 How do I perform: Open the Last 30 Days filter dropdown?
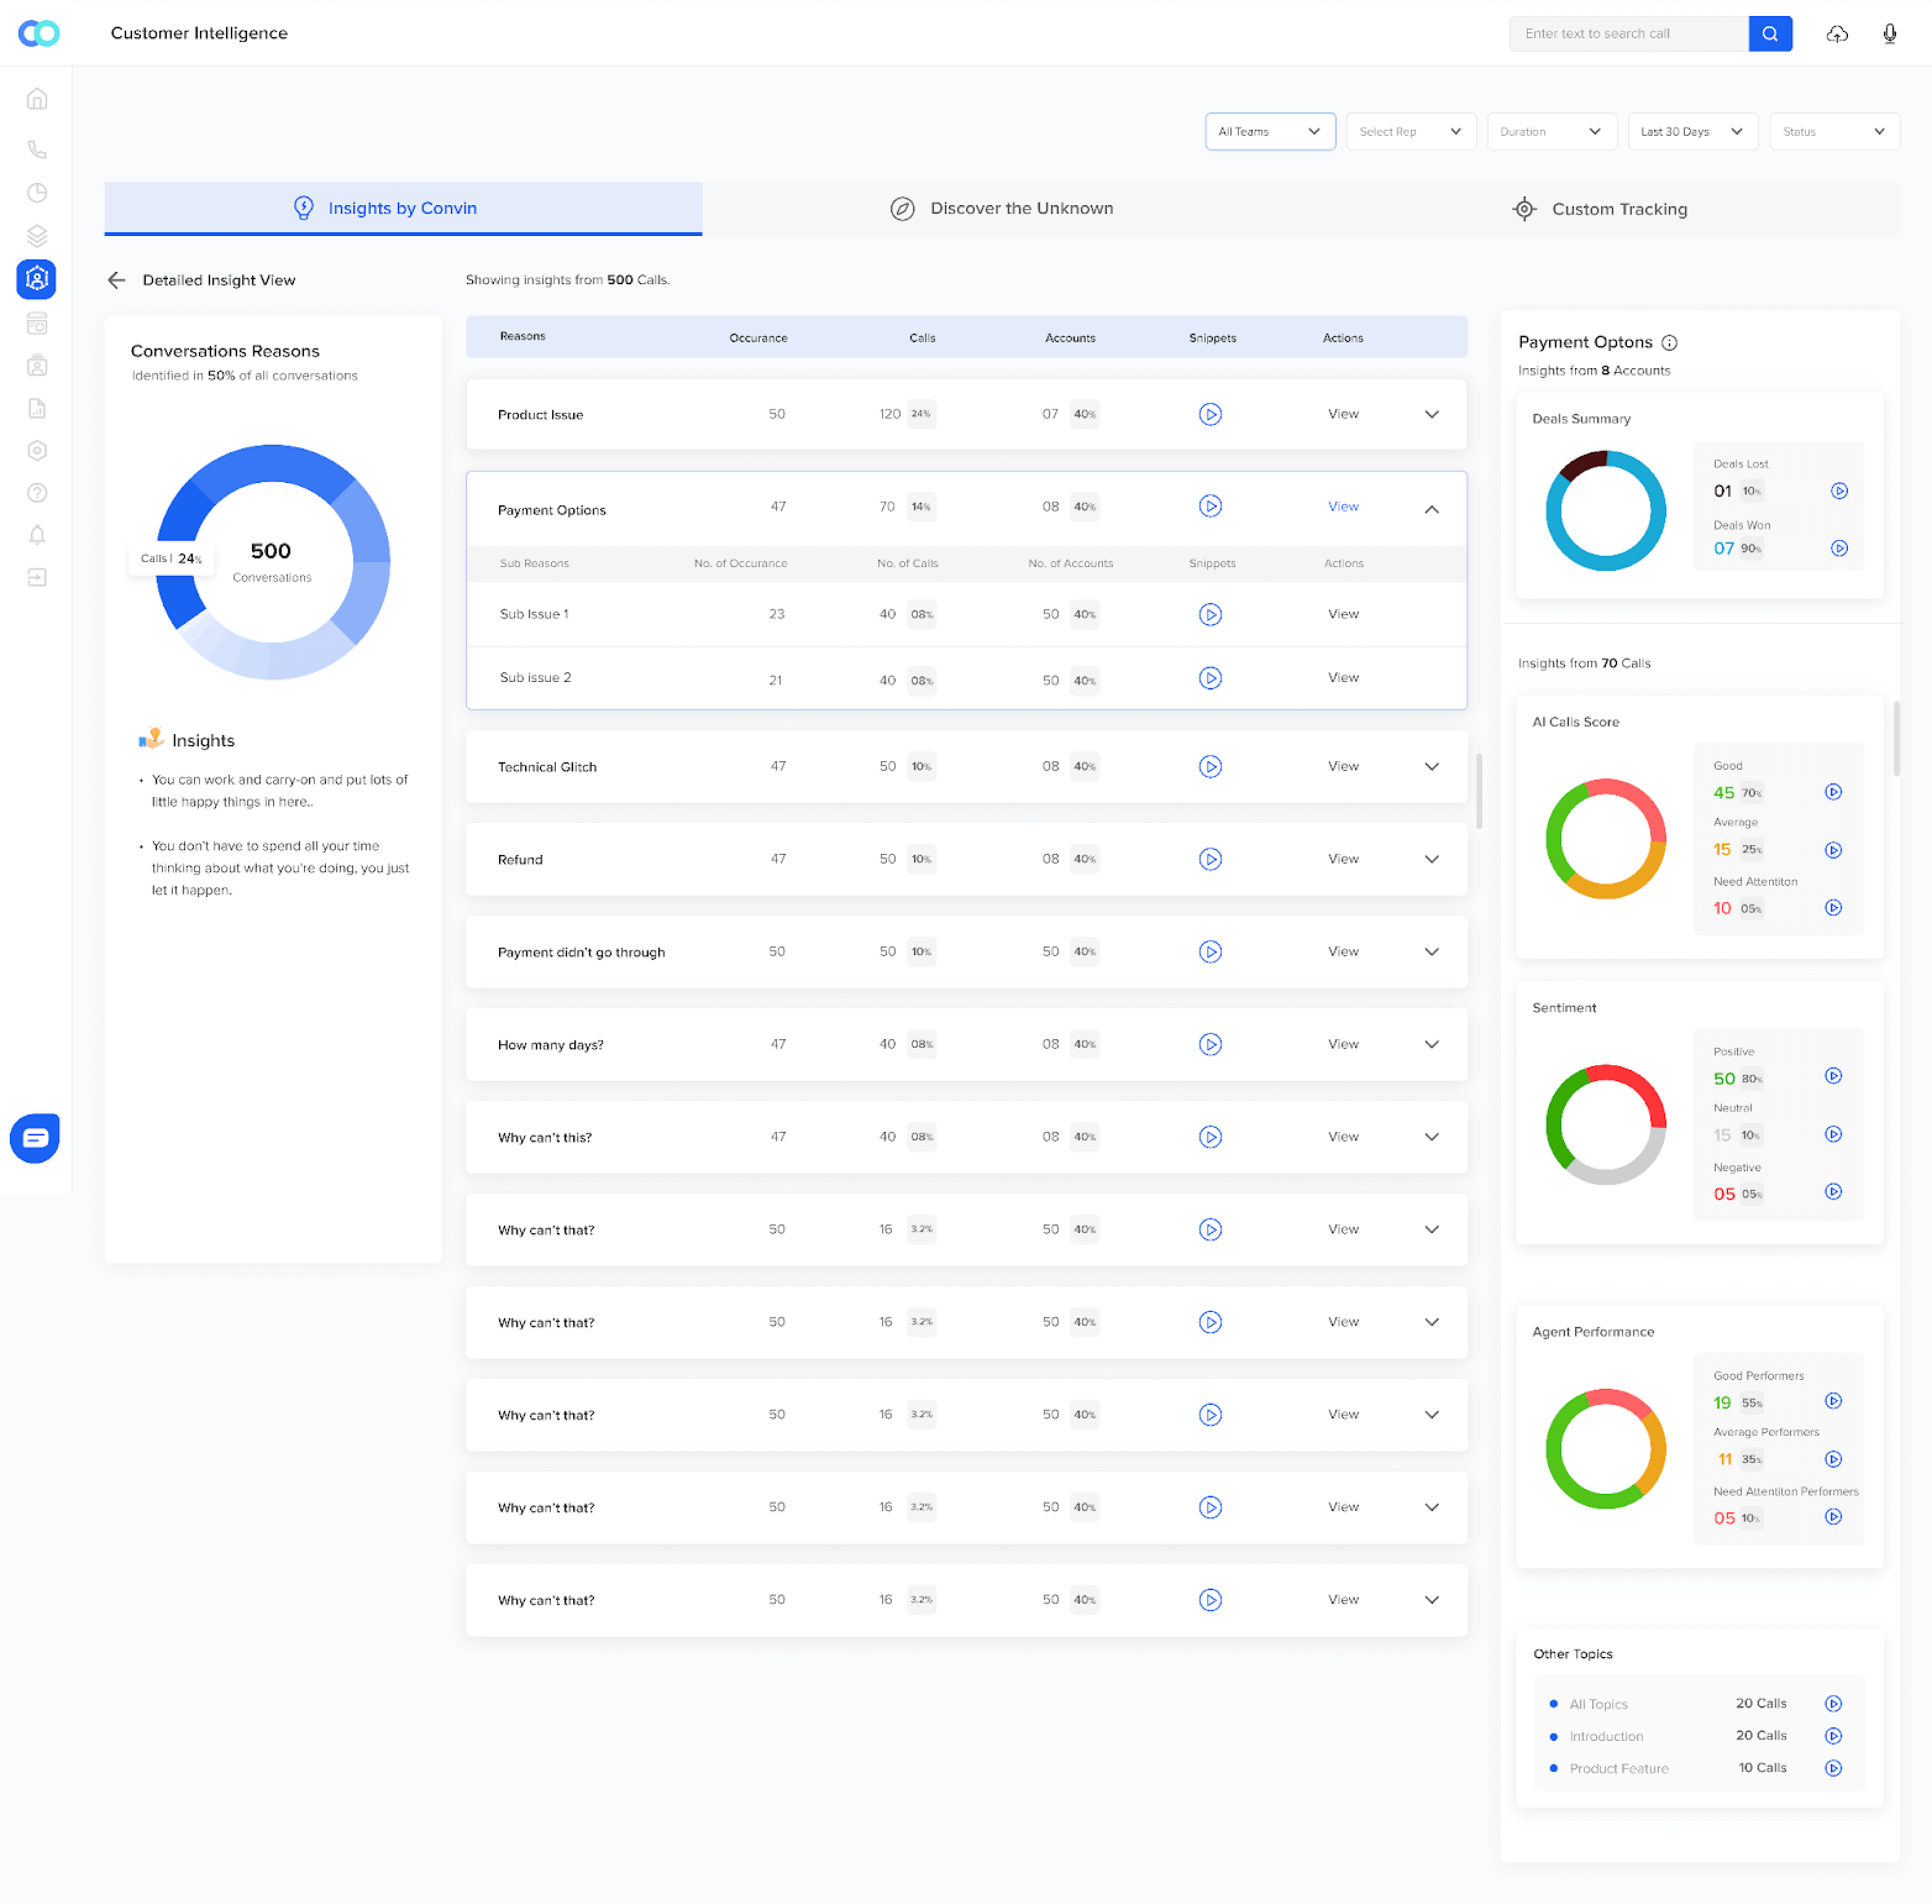click(x=1692, y=131)
